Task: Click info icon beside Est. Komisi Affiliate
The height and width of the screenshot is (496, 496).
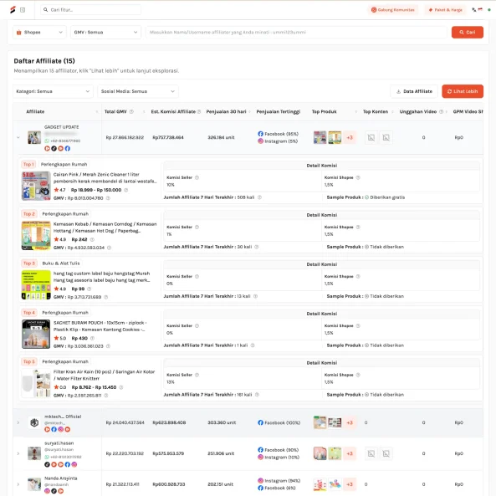Action: [199, 112]
